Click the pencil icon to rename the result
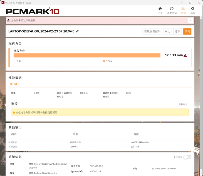 click(x=77, y=31)
